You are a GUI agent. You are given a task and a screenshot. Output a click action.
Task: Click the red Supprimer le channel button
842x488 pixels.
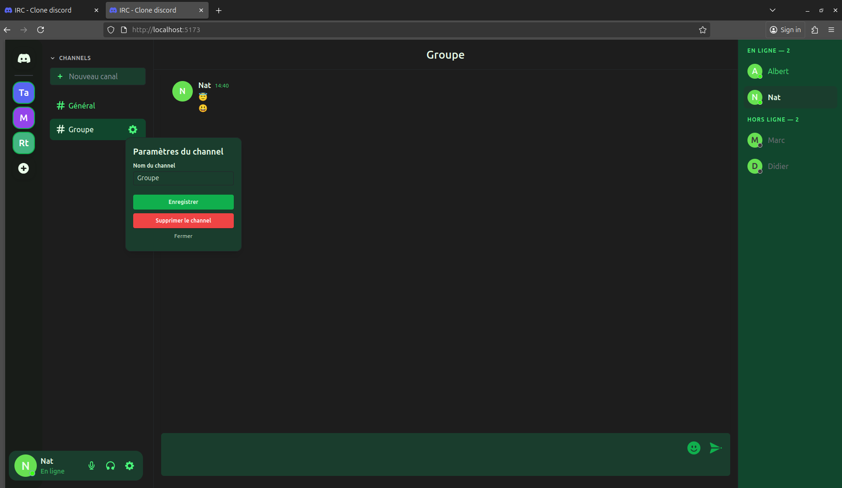183,221
